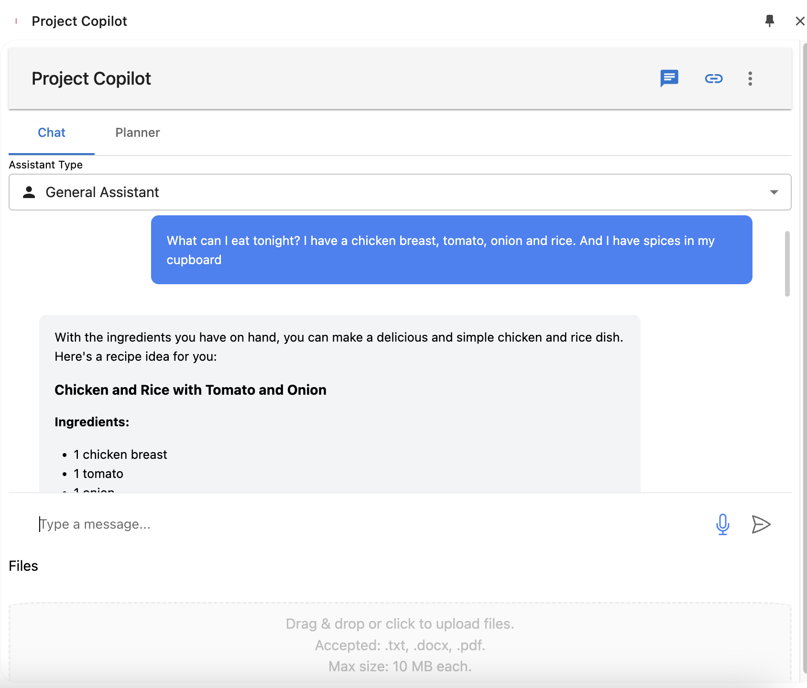This screenshot has width=807, height=688.
Task: Click the person icon beside General Assistant
Action: 29,192
